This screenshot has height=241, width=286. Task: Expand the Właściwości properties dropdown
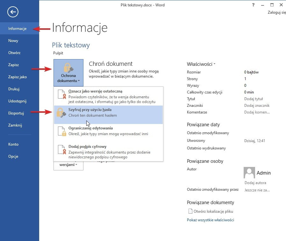click(201, 64)
